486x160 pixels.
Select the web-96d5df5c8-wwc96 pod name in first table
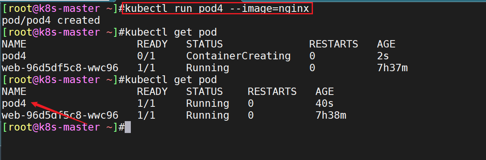[60, 68]
